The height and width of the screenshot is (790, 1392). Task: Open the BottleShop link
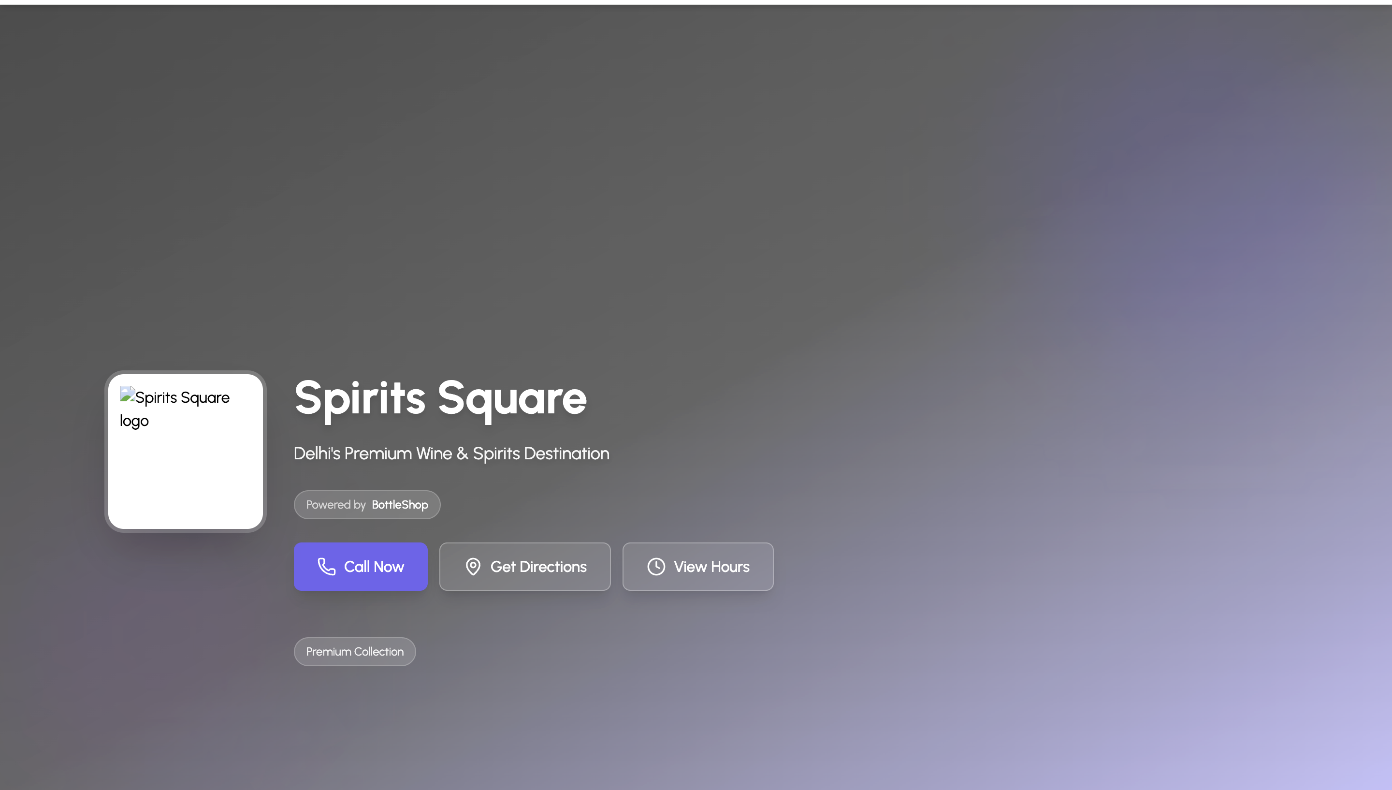click(x=400, y=505)
